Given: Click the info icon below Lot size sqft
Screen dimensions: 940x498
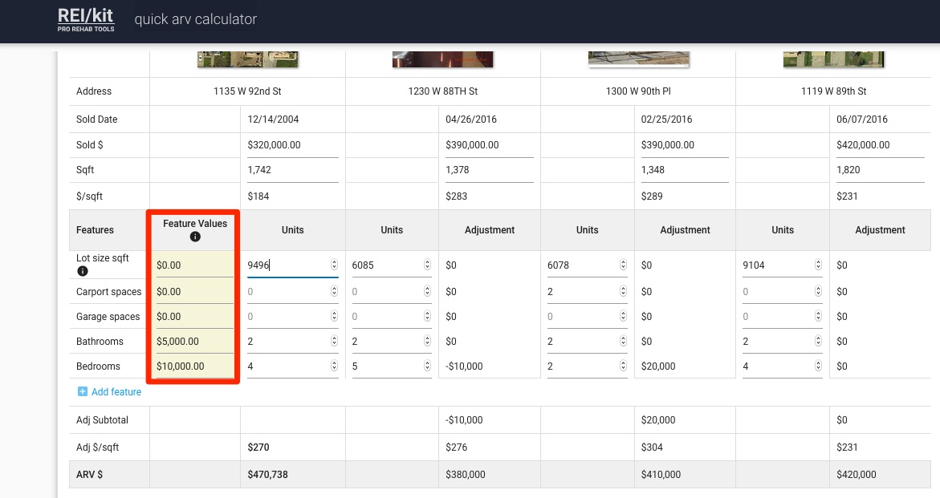Looking at the screenshot, I should (82, 271).
